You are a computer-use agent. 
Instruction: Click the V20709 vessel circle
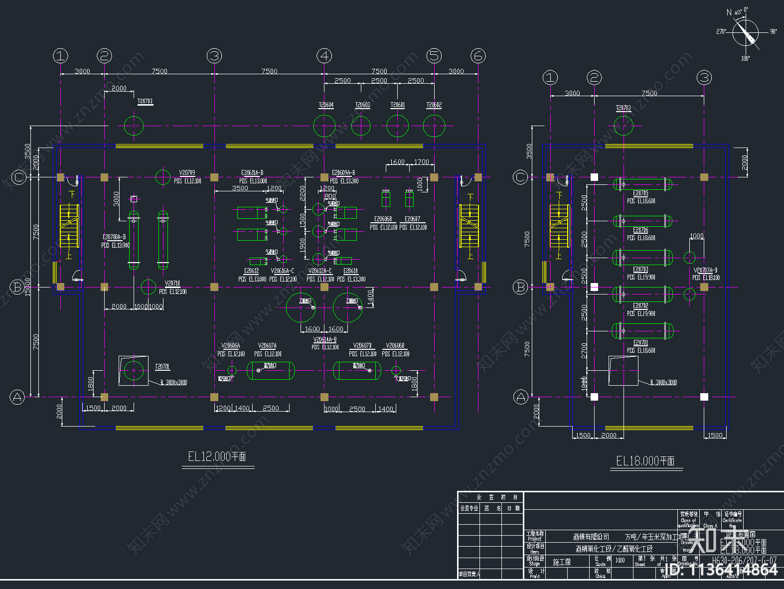pyautogui.click(x=163, y=177)
